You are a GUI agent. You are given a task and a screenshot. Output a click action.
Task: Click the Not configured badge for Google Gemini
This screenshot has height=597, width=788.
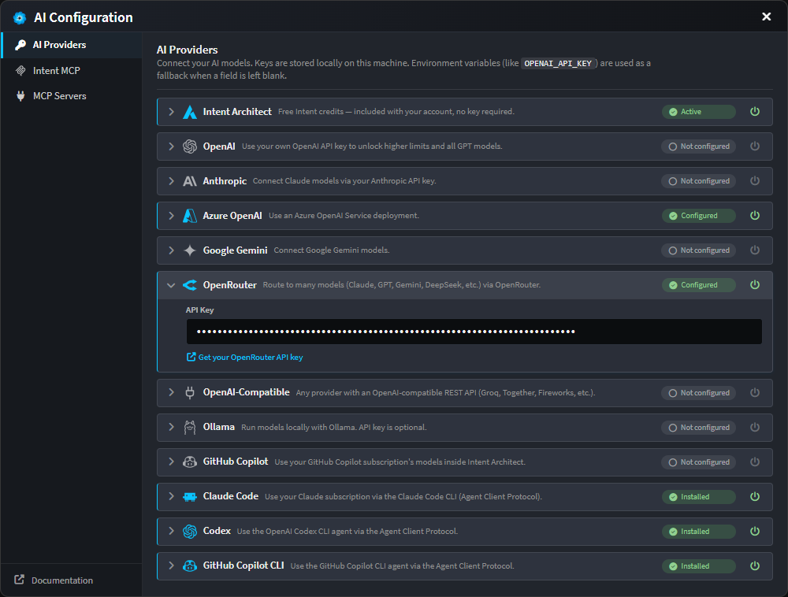[698, 250]
